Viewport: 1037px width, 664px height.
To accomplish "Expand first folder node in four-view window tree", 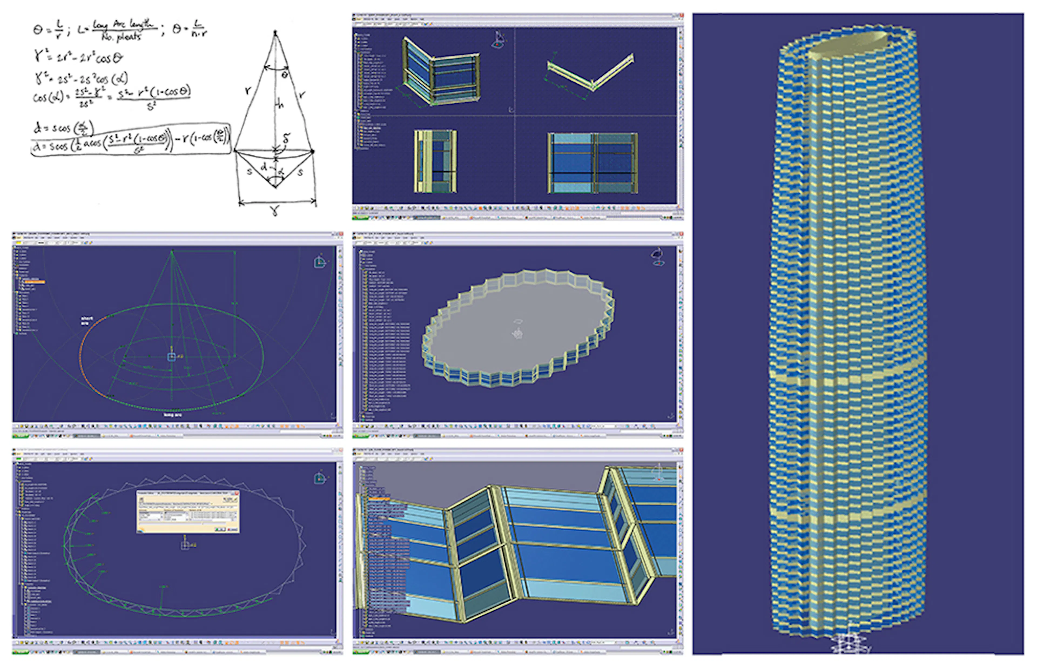I will pos(356,39).
